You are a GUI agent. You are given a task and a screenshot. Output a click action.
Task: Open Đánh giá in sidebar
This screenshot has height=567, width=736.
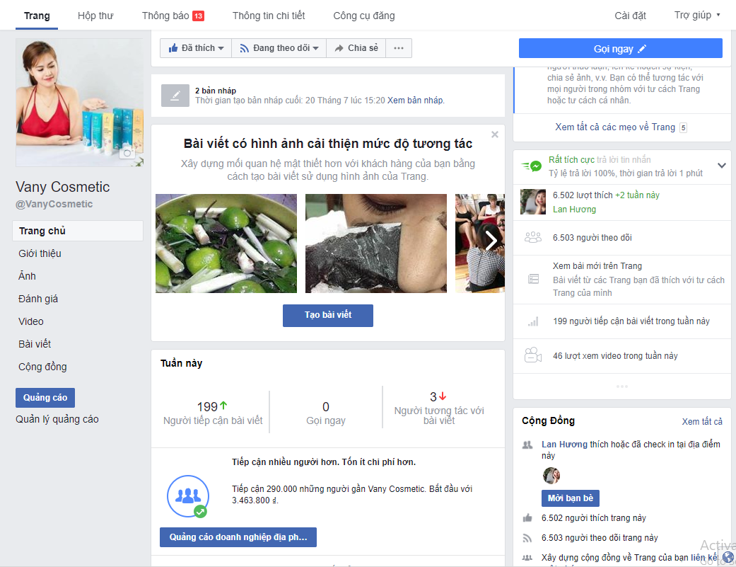pyautogui.click(x=38, y=299)
